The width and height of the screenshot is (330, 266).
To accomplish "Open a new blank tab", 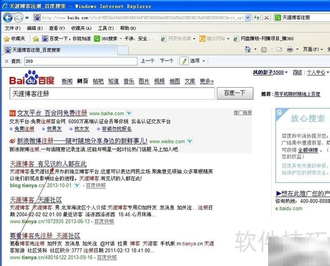I will point(123,50).
